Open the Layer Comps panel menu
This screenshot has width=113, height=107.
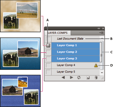pyautogui.click(x=102, y=33)
